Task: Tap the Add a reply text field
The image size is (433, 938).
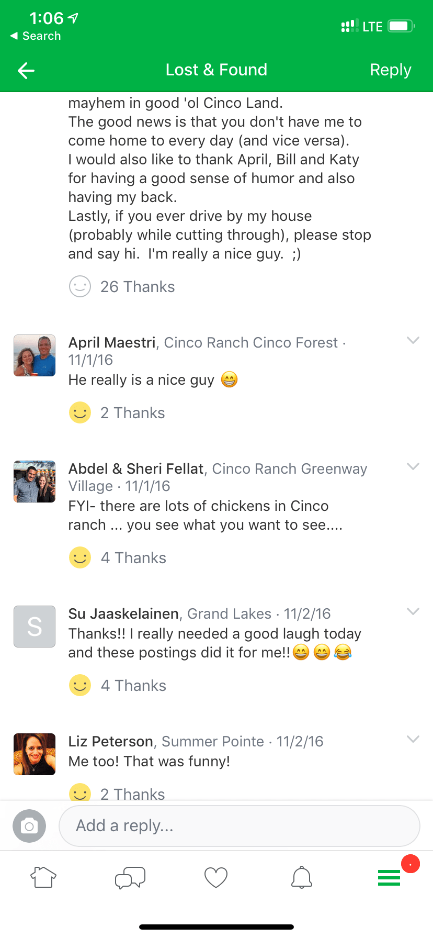Action: tap(240, 826)
